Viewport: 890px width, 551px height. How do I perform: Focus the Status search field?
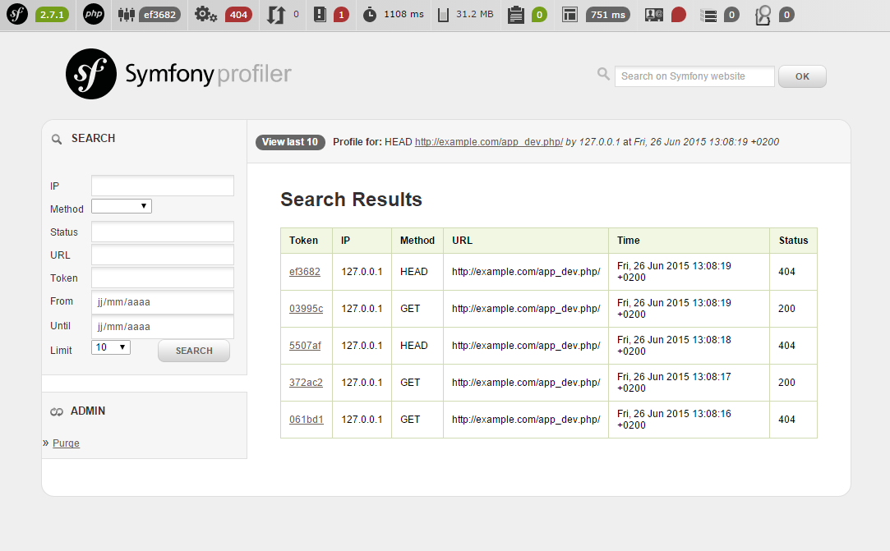coord(163,232)
